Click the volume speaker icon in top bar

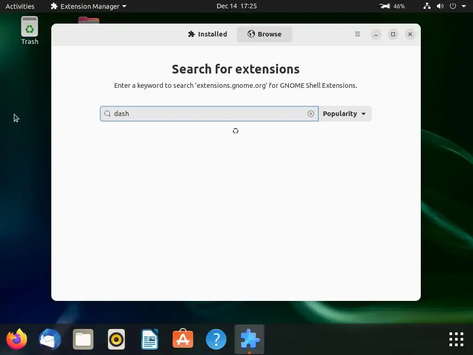click(440, 6)
